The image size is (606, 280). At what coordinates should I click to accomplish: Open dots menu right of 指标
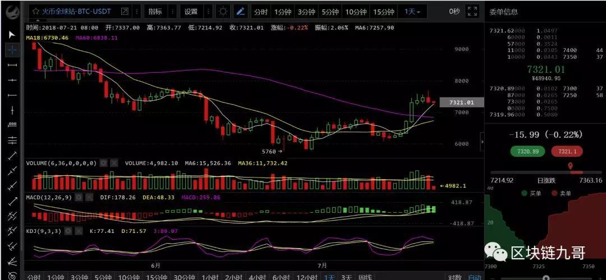pyautogui.click(x=172, y=12)
